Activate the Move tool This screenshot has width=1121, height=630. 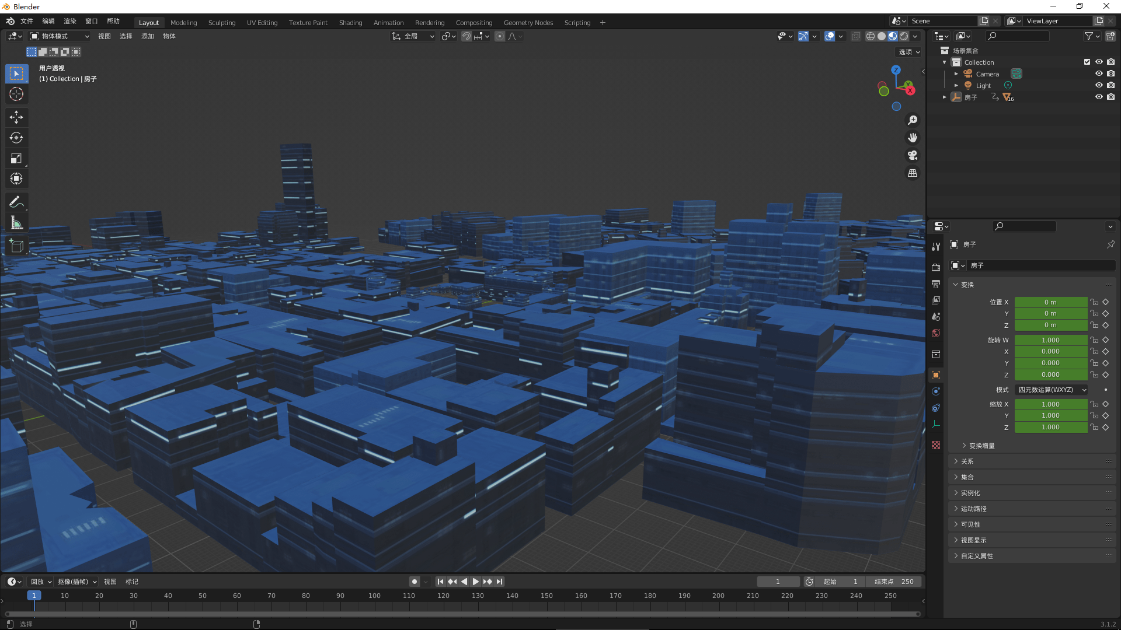click(x=16, y=117)
